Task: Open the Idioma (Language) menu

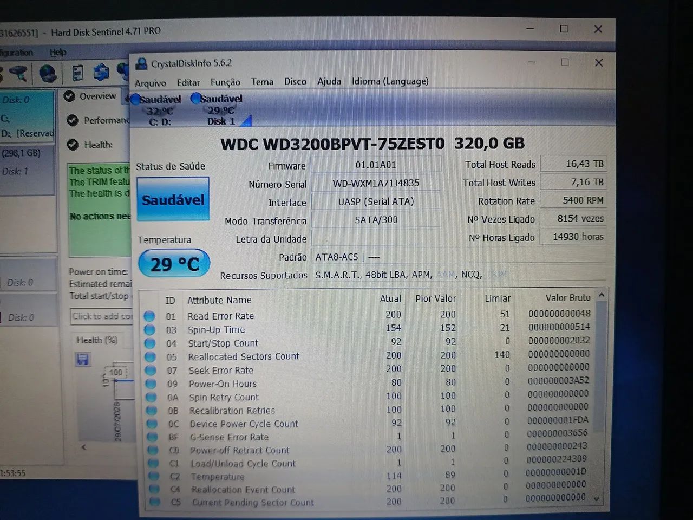Action: 390,81
